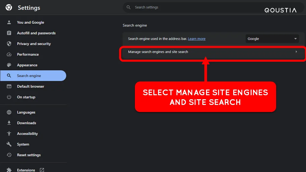Click the You and Google person icon
The image size is (306, 172).
pos(9,22)
